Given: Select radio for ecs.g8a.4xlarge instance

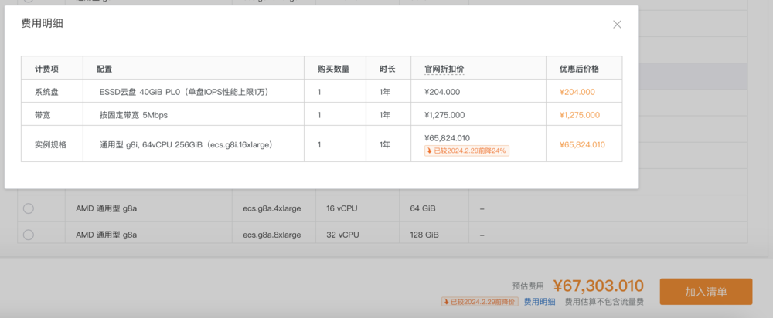Looking at the screenshot, I should click(29, 208).
